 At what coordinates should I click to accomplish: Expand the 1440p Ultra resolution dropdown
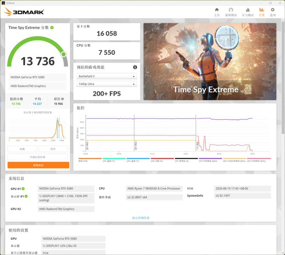(x=107, y=84)
